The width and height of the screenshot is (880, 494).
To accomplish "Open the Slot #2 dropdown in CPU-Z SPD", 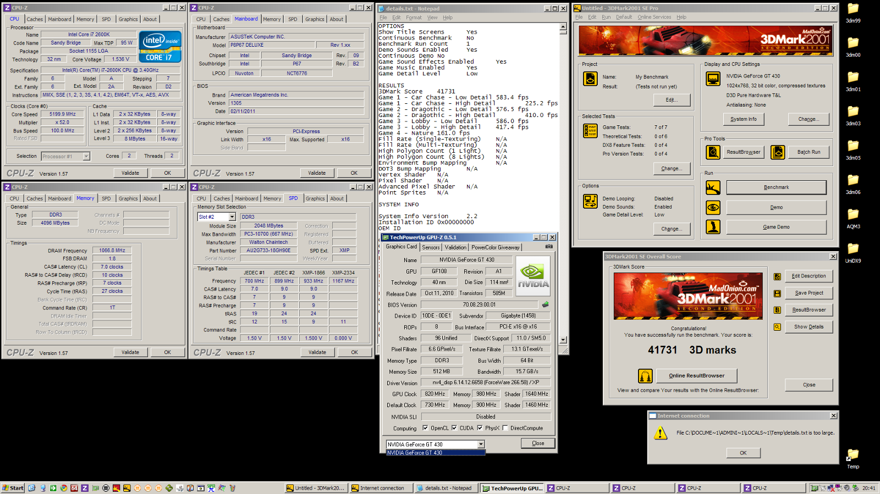I will pyautogui.click(x=232, y=217).
